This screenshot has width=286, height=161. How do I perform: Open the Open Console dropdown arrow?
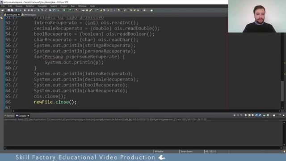click(x=277, y=115)
